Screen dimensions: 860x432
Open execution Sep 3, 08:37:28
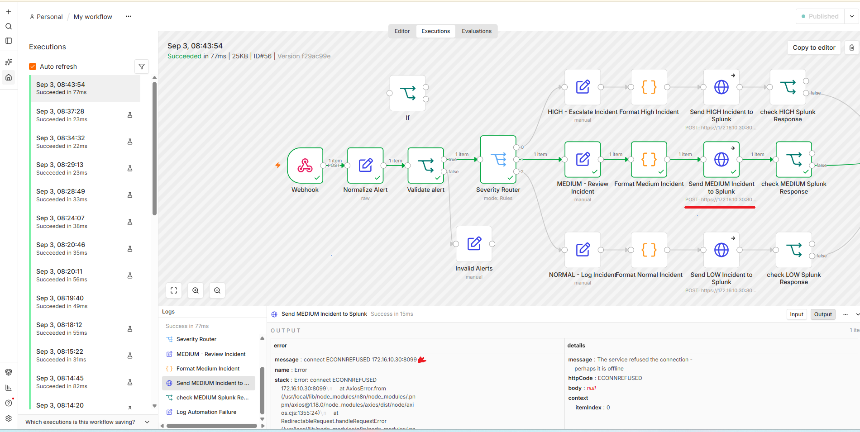pyautogui.click(x=85, y=115)
